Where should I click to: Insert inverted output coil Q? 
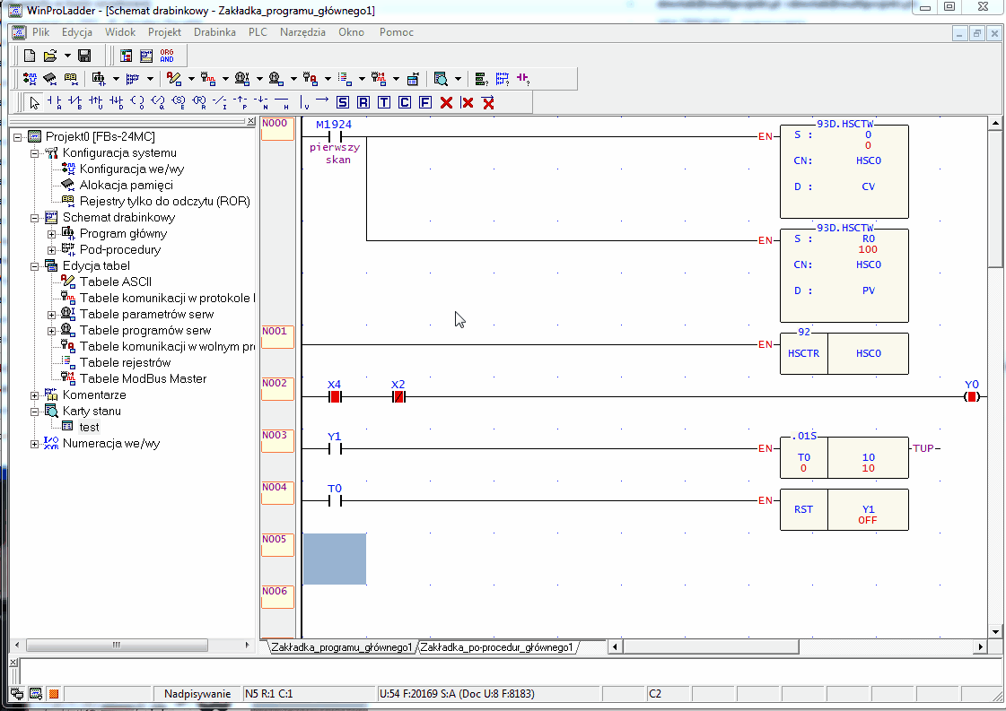(158, 102)
